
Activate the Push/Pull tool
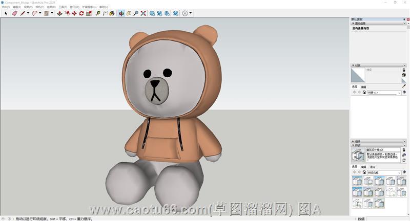[x=59, y=13]
